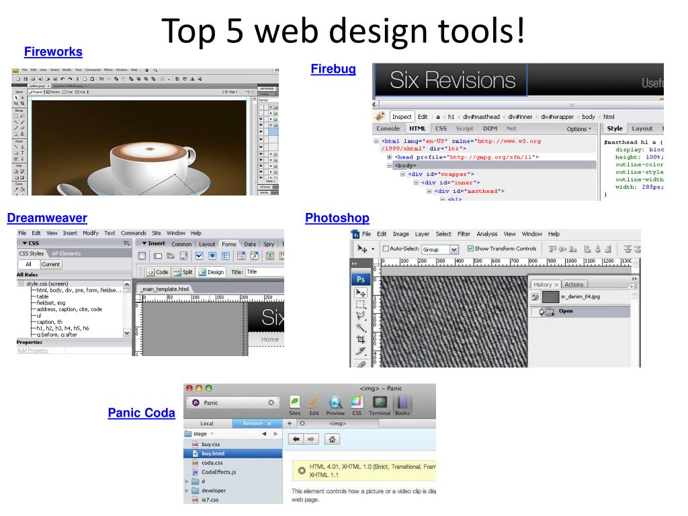Open the Group dropdown next to Auto-Select

coord(454,250)
